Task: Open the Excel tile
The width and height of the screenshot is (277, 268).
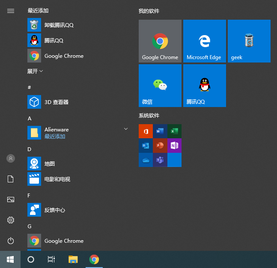Action: point(175,131)
